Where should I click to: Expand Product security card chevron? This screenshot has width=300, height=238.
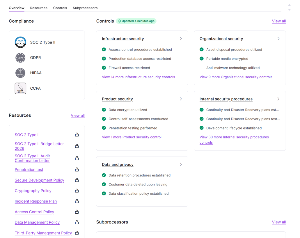[x=181, y=99]
